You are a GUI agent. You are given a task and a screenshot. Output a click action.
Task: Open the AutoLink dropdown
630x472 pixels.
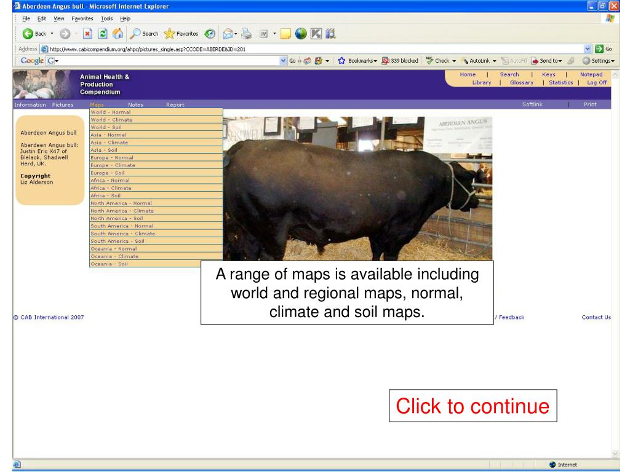coord(494,61)
